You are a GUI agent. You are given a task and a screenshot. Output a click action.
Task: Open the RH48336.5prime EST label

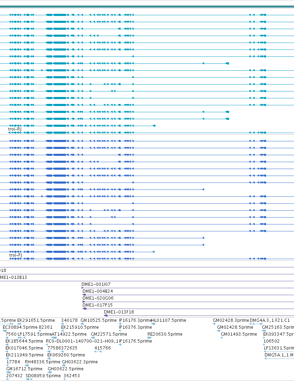pos(42,362)
